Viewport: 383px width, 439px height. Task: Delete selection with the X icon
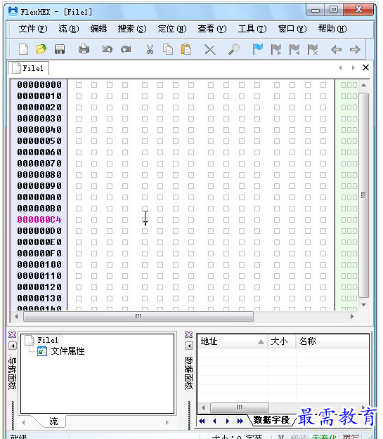click(x=209, y=50)
